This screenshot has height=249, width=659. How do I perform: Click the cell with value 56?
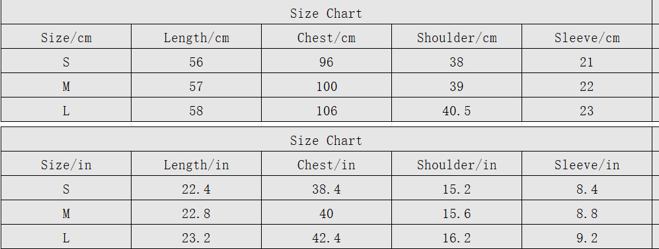pos(196,61)
